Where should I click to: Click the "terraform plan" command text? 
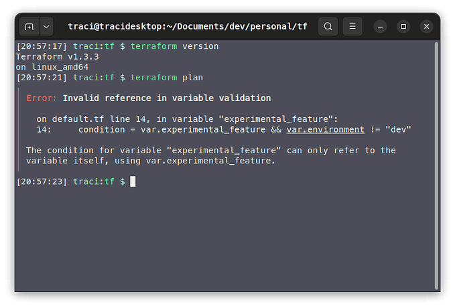(x=167, y=78)
